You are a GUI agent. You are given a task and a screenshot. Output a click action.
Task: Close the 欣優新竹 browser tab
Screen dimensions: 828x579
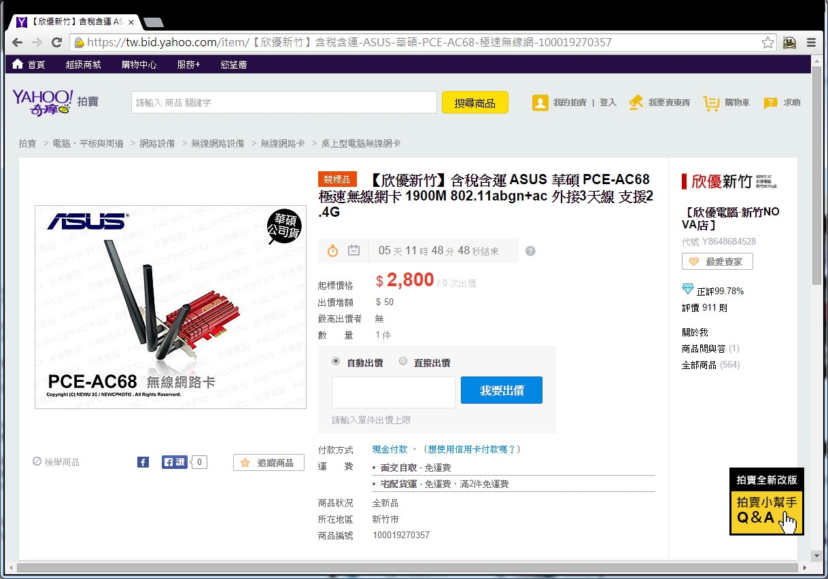coord(131,22)
